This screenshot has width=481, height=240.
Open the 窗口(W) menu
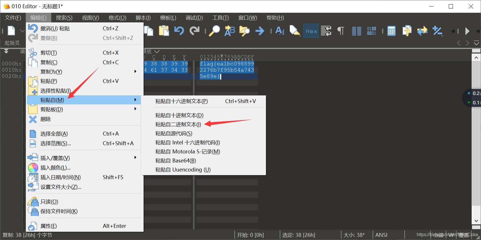tap(248, 18)
